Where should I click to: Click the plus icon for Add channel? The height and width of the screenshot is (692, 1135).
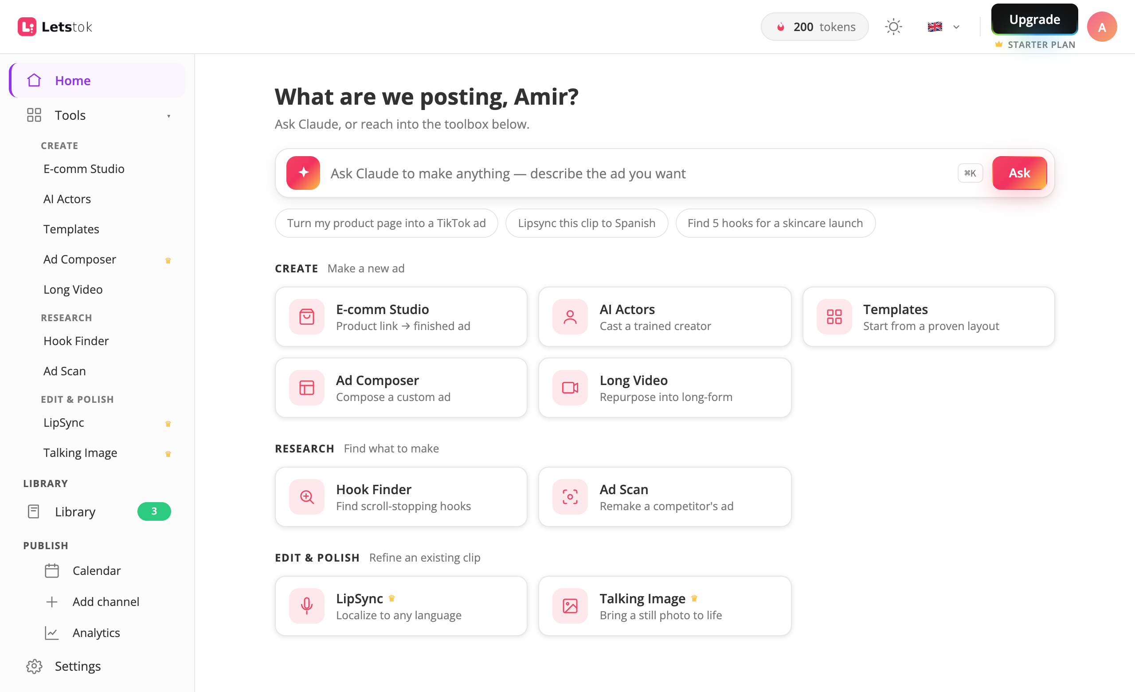51,602
